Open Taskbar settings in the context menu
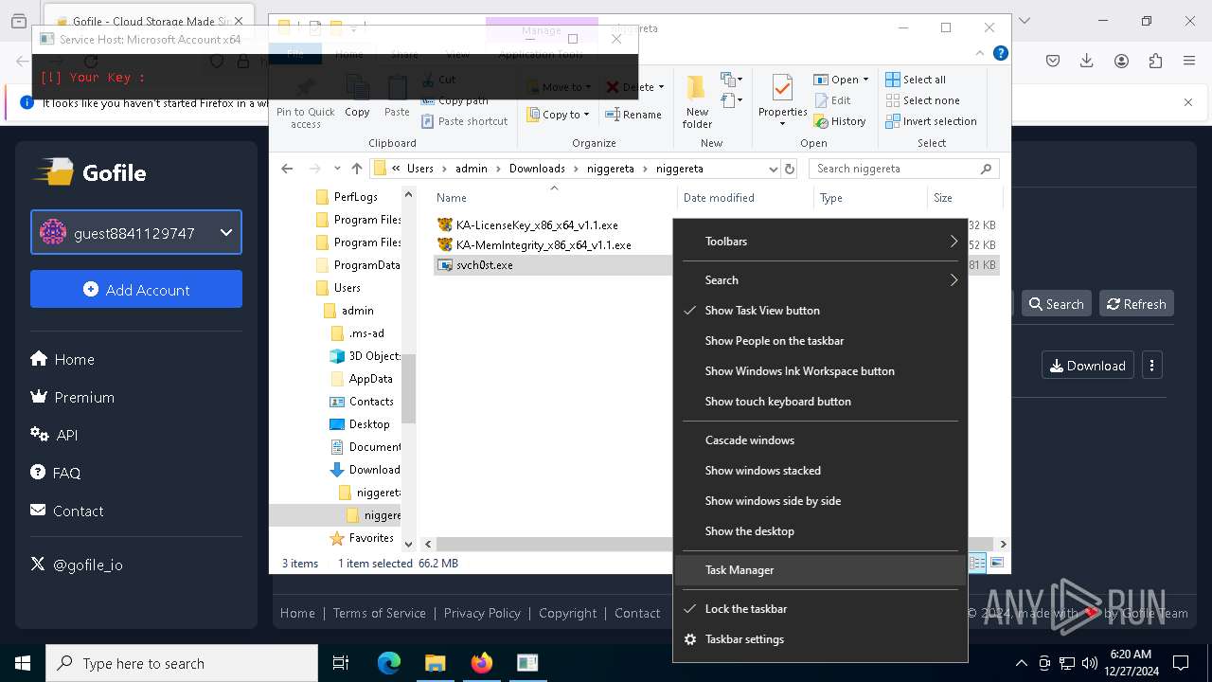This screenshot has height=682, width=1212. pyautogui.click(x=820, y=639)
